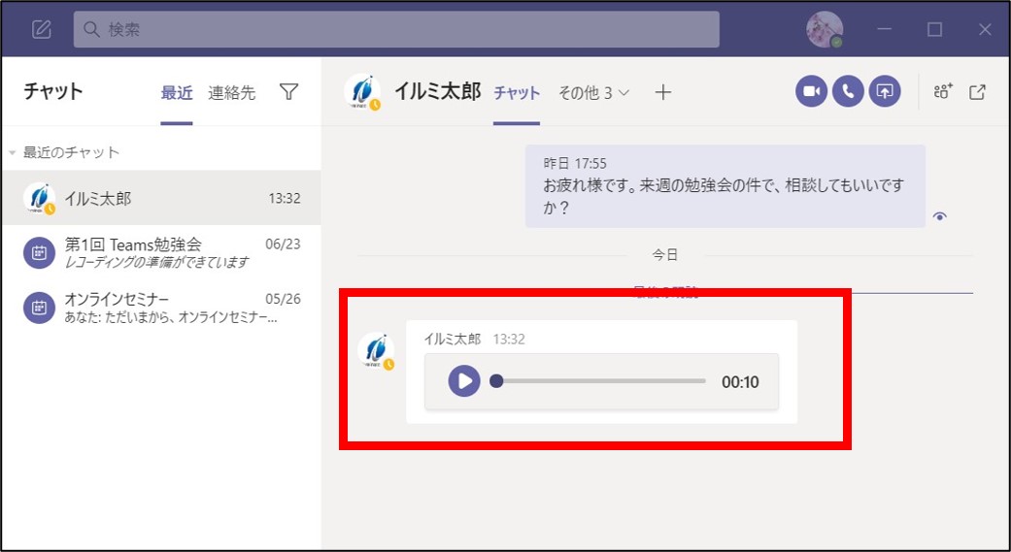Expand the その他 3 dropdown

[x=593, y=93]
